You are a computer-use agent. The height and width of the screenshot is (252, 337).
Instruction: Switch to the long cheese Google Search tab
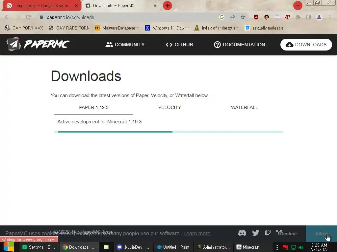[41, 6]
